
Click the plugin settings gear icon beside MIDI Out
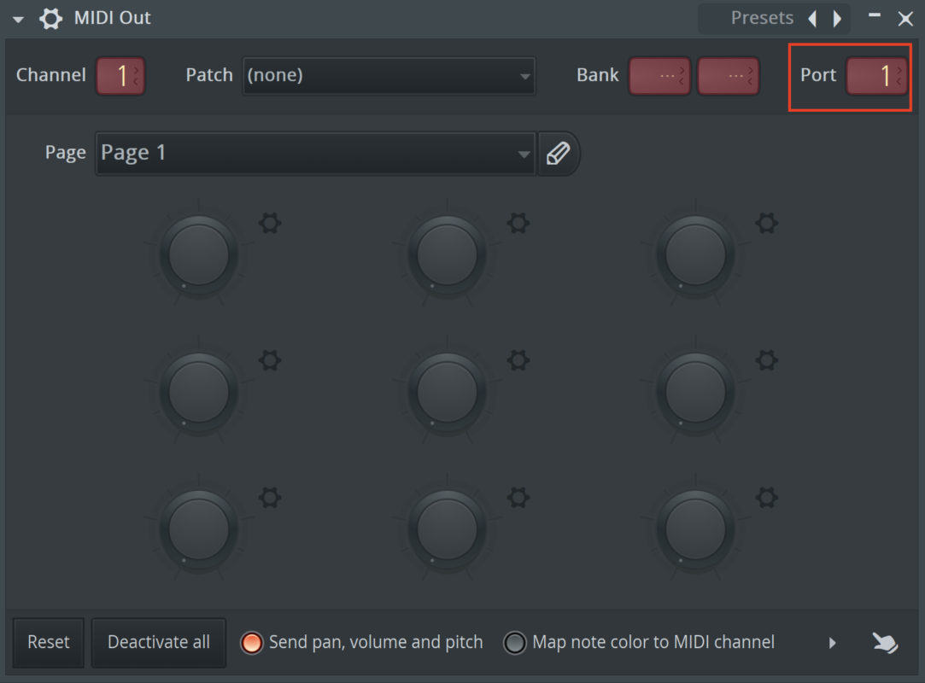tap(50, 19)
